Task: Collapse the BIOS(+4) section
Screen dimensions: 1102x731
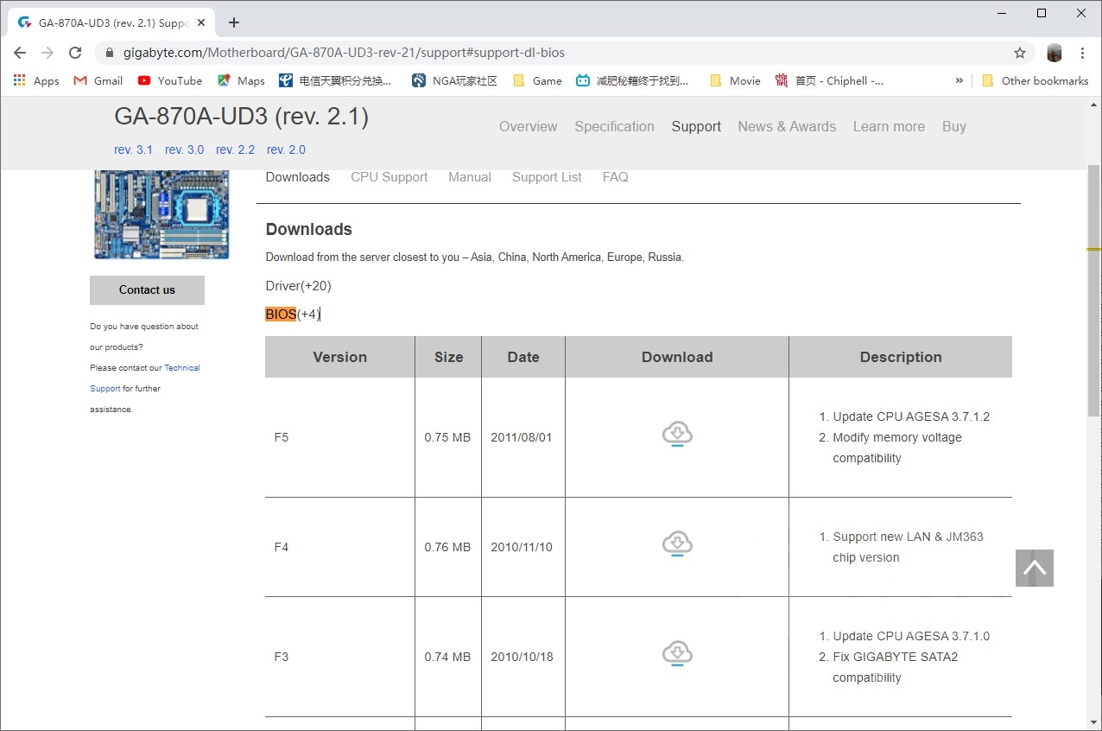Action: [293, 314]
